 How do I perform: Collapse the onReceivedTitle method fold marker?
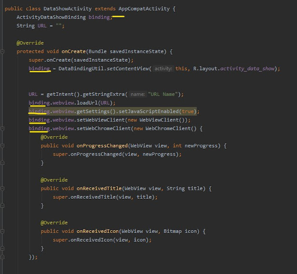point(3,188)
